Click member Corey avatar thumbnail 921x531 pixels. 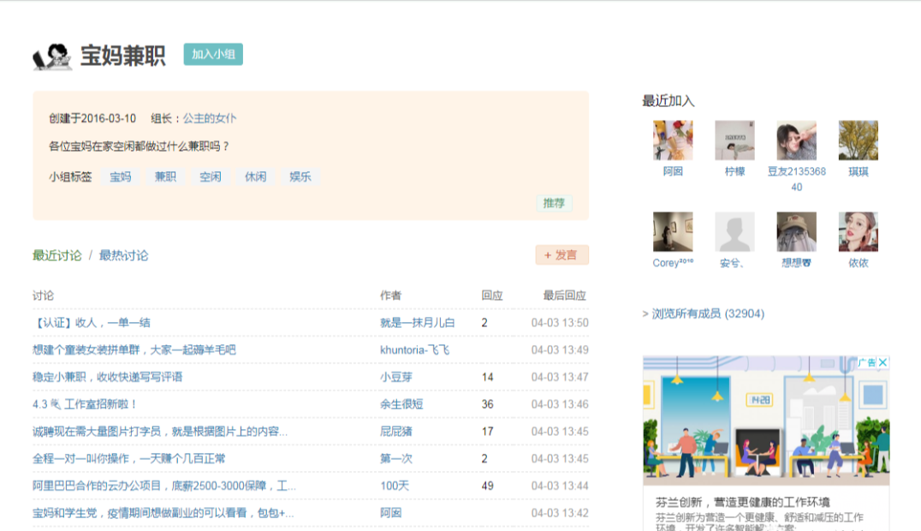pyautogui.click(x=673, y=232)
